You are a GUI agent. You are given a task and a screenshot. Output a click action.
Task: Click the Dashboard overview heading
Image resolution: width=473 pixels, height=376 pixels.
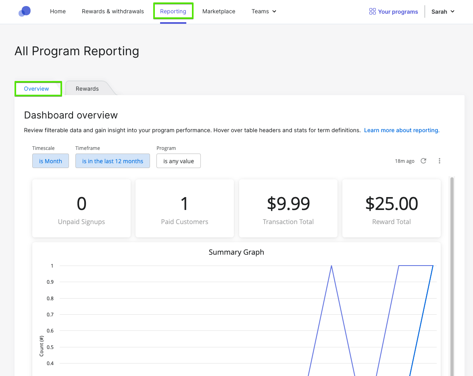click(x=71, y=115)
